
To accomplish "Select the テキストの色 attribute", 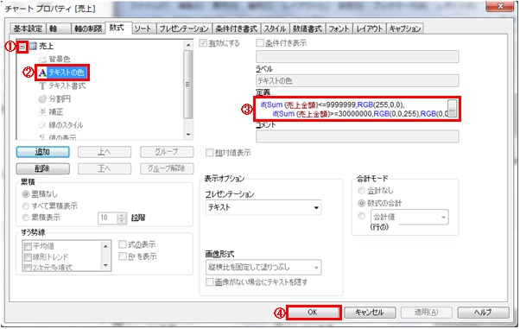I will (x=66, y=73).
